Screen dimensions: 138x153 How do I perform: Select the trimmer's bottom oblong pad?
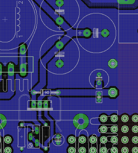(x=37, y=143)
